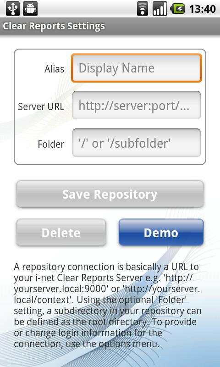Open the Demo repository button
Viewport: 220px width, 367px height.
point(161,233)
